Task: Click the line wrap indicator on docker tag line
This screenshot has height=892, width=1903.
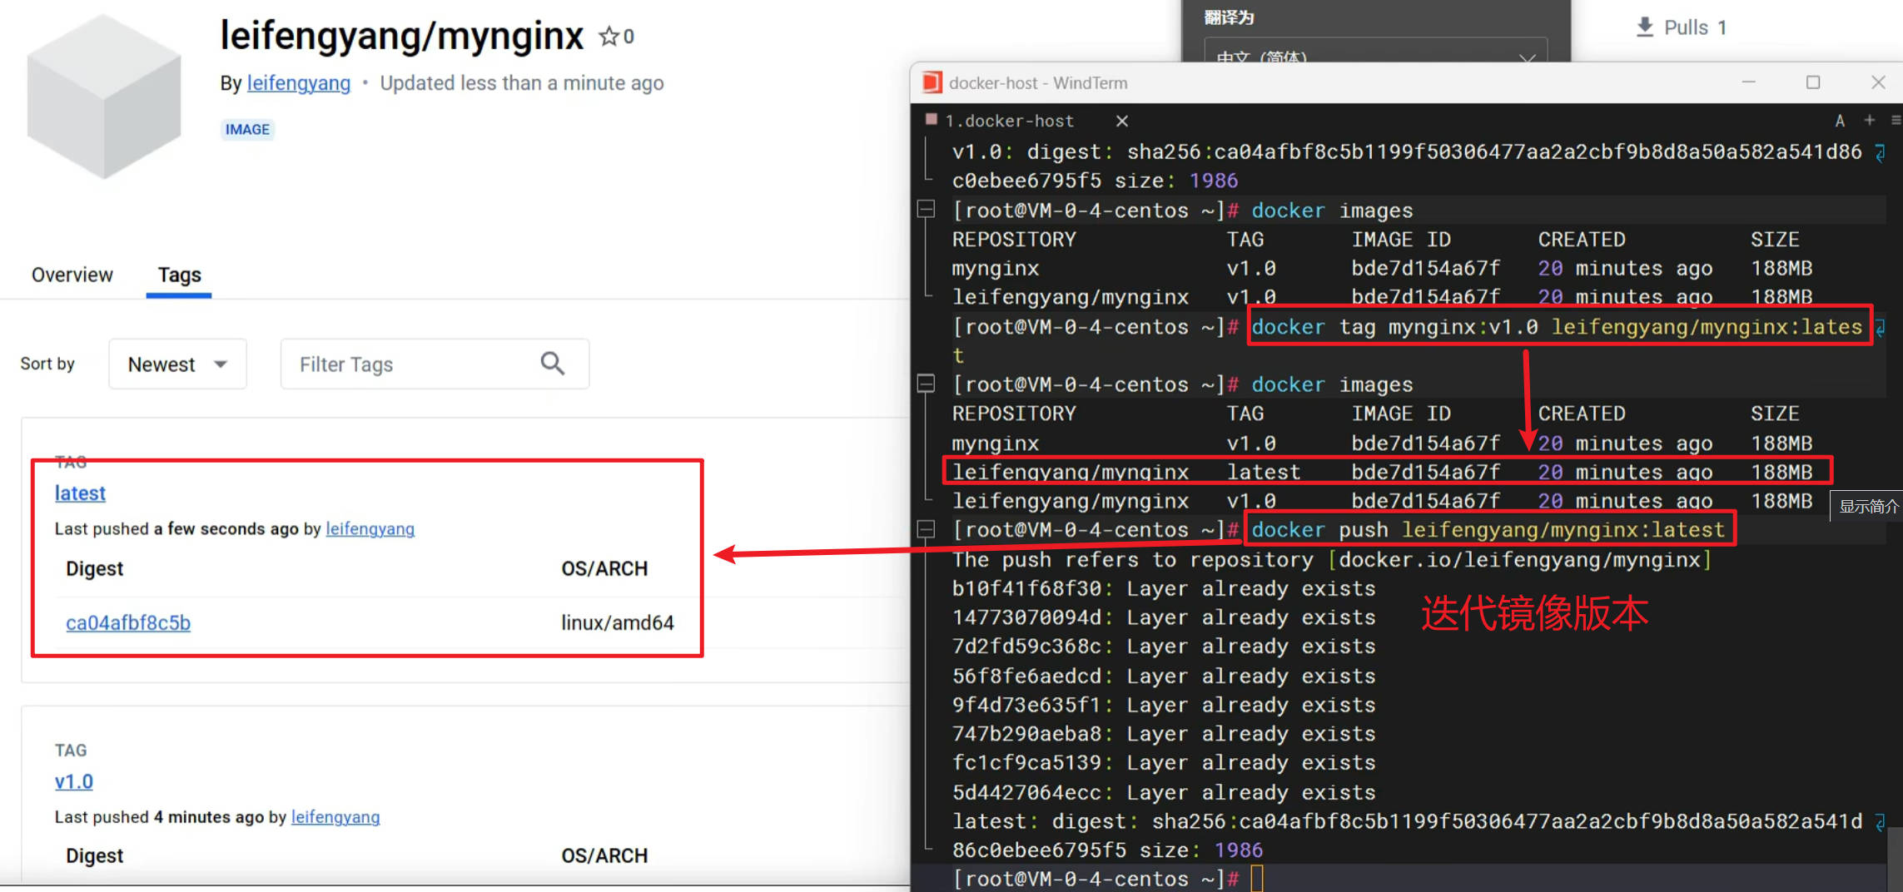Action: click(1881, 328)
